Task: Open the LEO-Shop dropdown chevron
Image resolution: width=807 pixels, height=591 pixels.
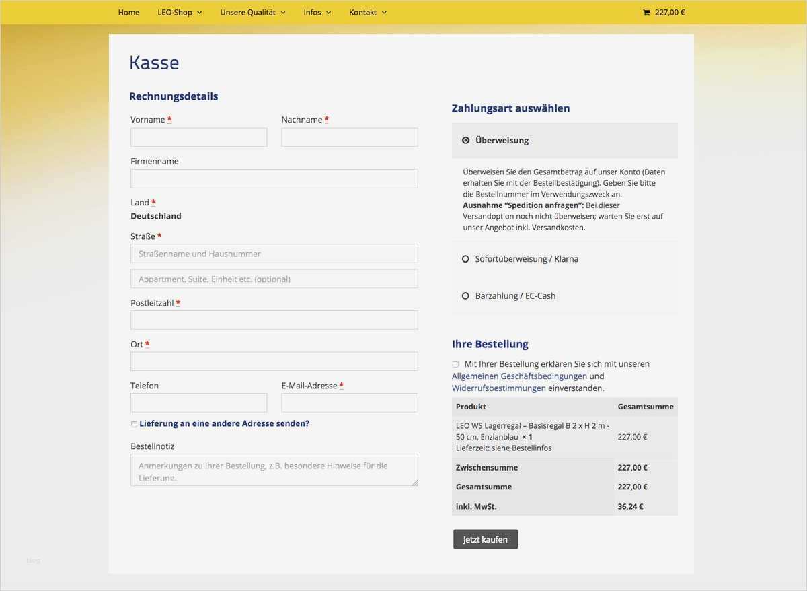Action: coord(198,12)
